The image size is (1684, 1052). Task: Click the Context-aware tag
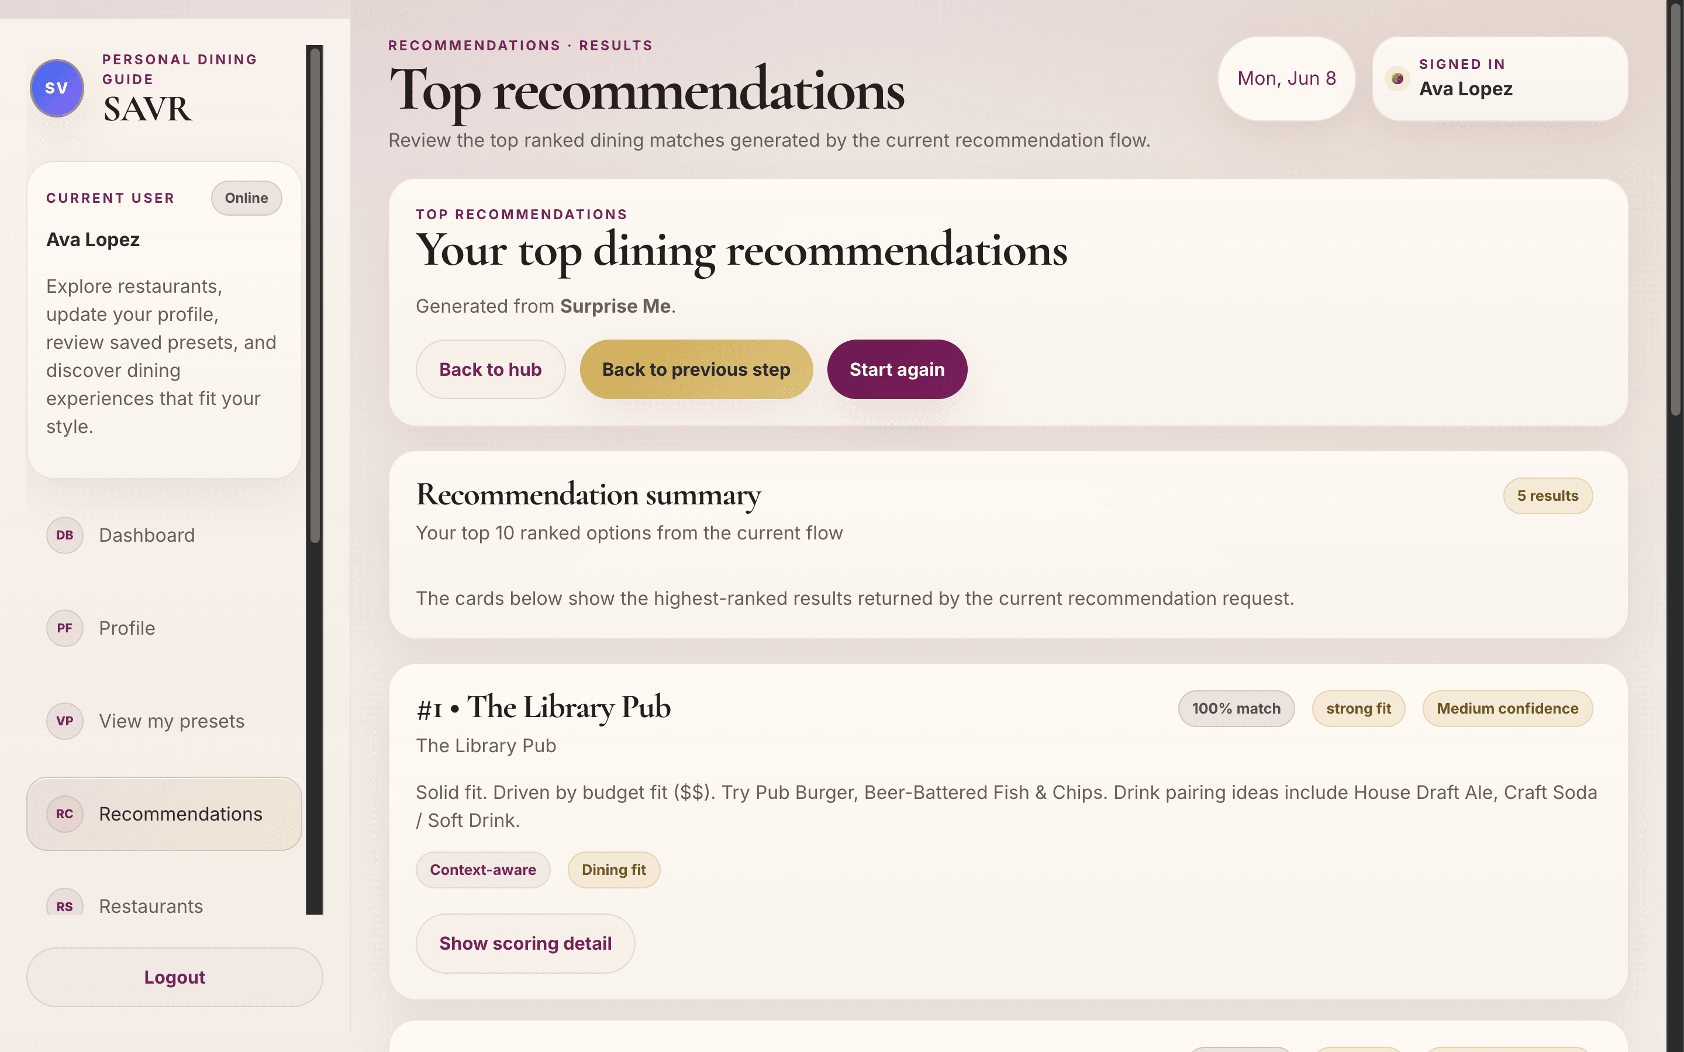(483, 870)
